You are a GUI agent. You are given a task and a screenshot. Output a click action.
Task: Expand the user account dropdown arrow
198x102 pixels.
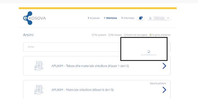click(168, 18)
